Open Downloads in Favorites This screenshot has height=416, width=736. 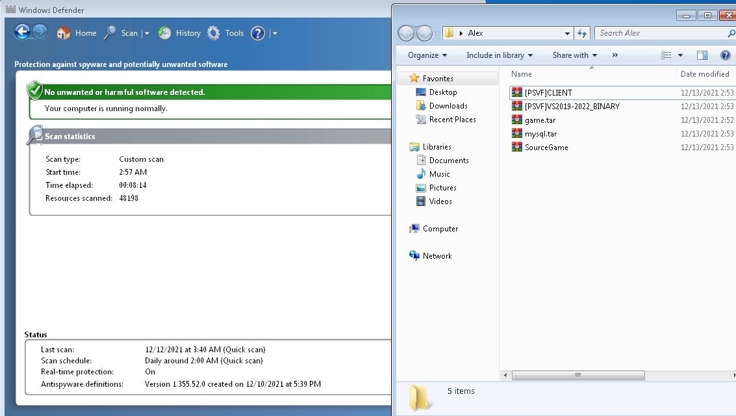[448, 106]
